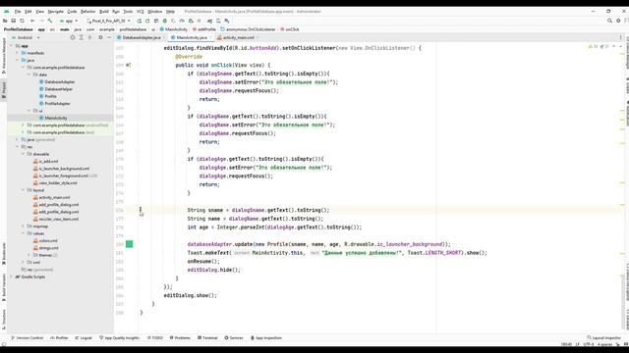
Task: Open the Problems tool window
Action: click(180, 338)
